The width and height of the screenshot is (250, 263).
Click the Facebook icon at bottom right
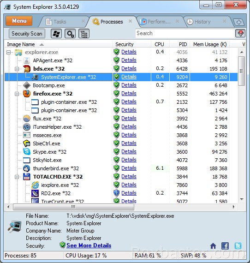[x=225, y=246]
